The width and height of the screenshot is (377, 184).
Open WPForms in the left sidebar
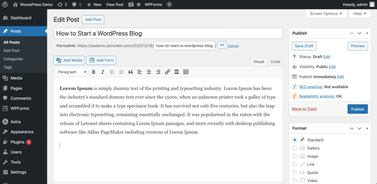pos(24,108)
